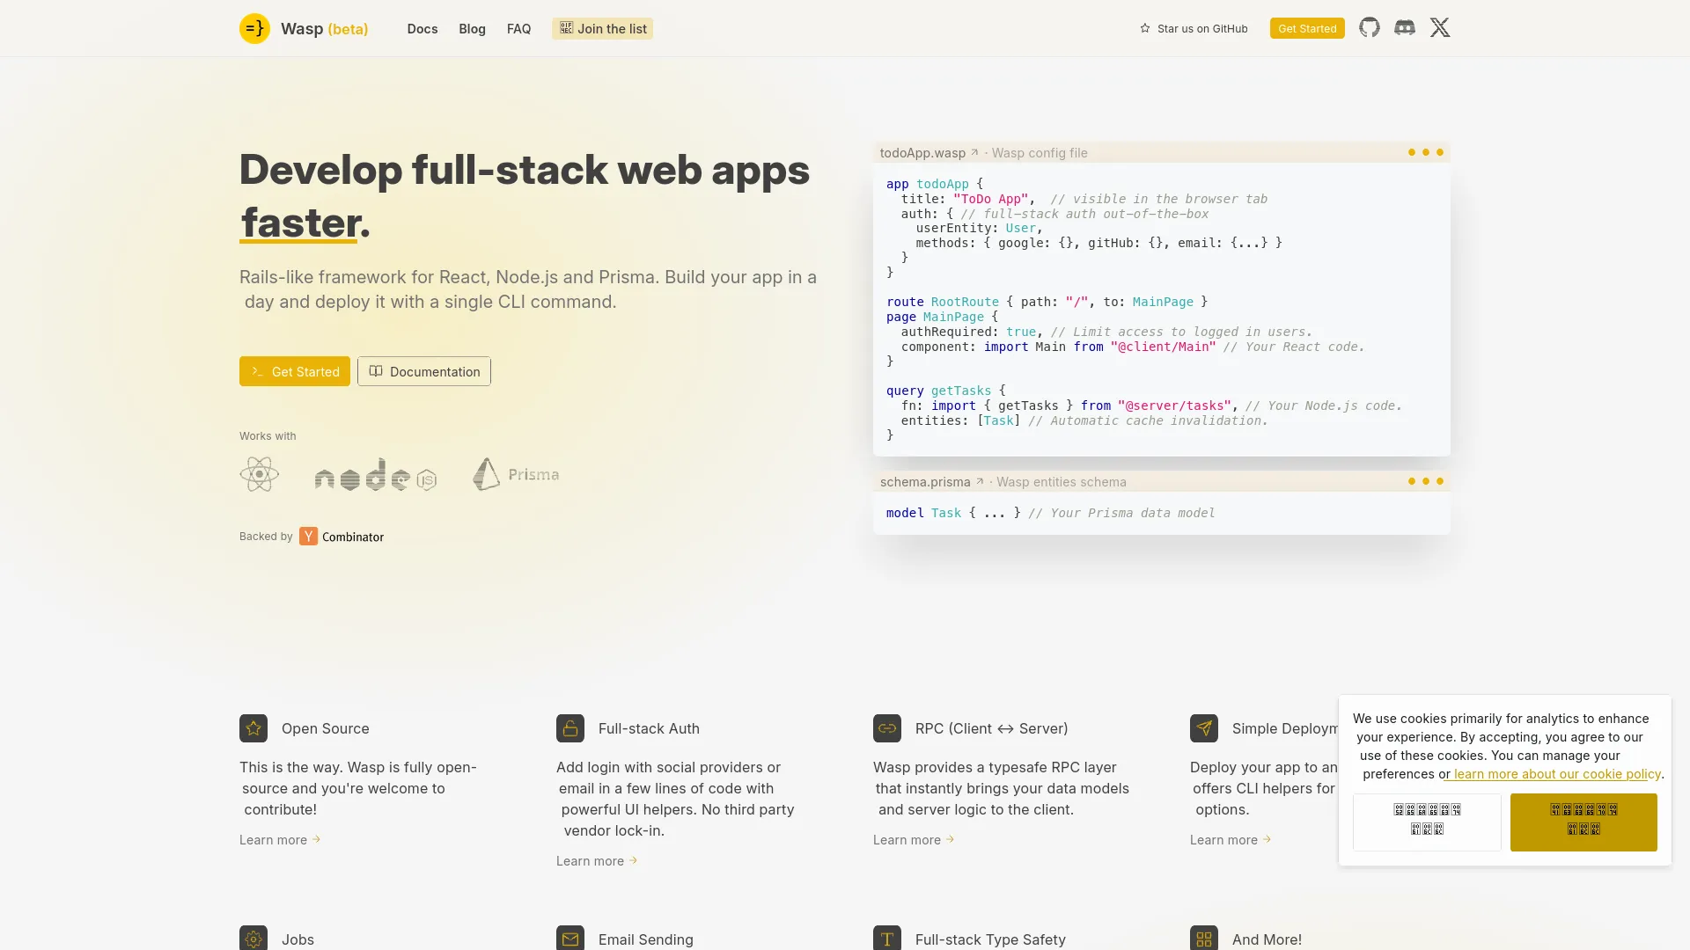Screen dimensions: 1690x950
Task: Click Learn more under RPC (Client ↔ Server)
Action: coord(914,840)
